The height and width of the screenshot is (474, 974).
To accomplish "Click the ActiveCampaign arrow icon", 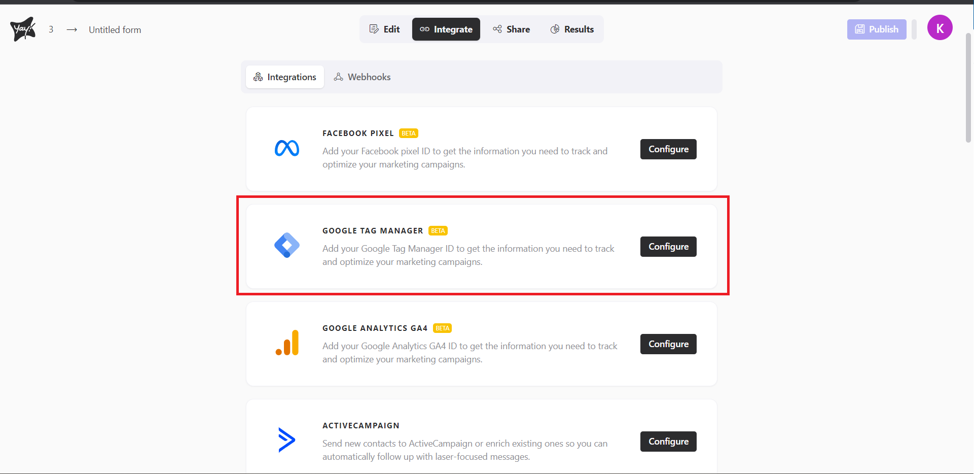I will point(286,439).
